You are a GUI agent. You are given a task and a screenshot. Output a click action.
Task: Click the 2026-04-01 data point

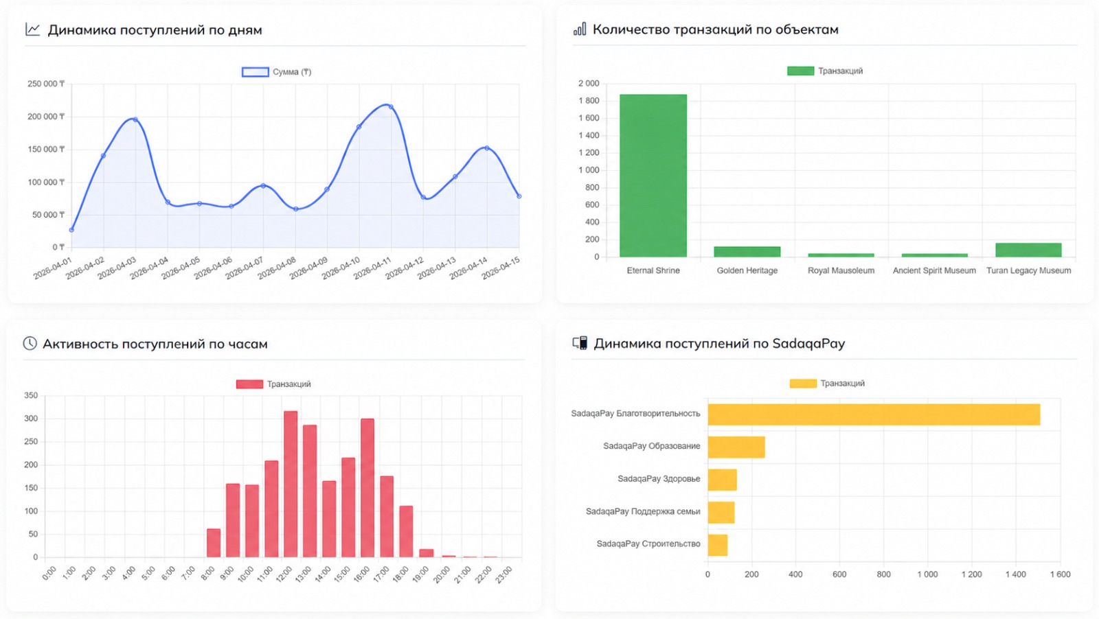tap(71, 230)
